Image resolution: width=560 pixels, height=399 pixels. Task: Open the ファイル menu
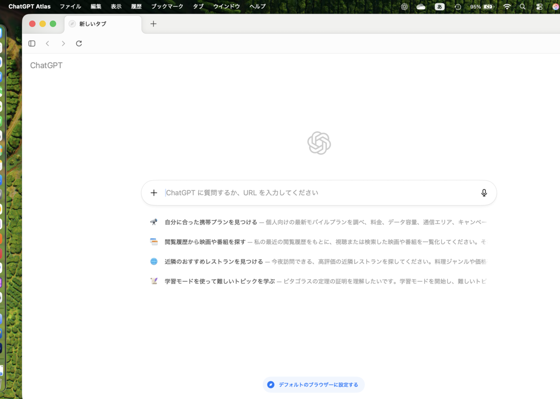tap(70, 7)
